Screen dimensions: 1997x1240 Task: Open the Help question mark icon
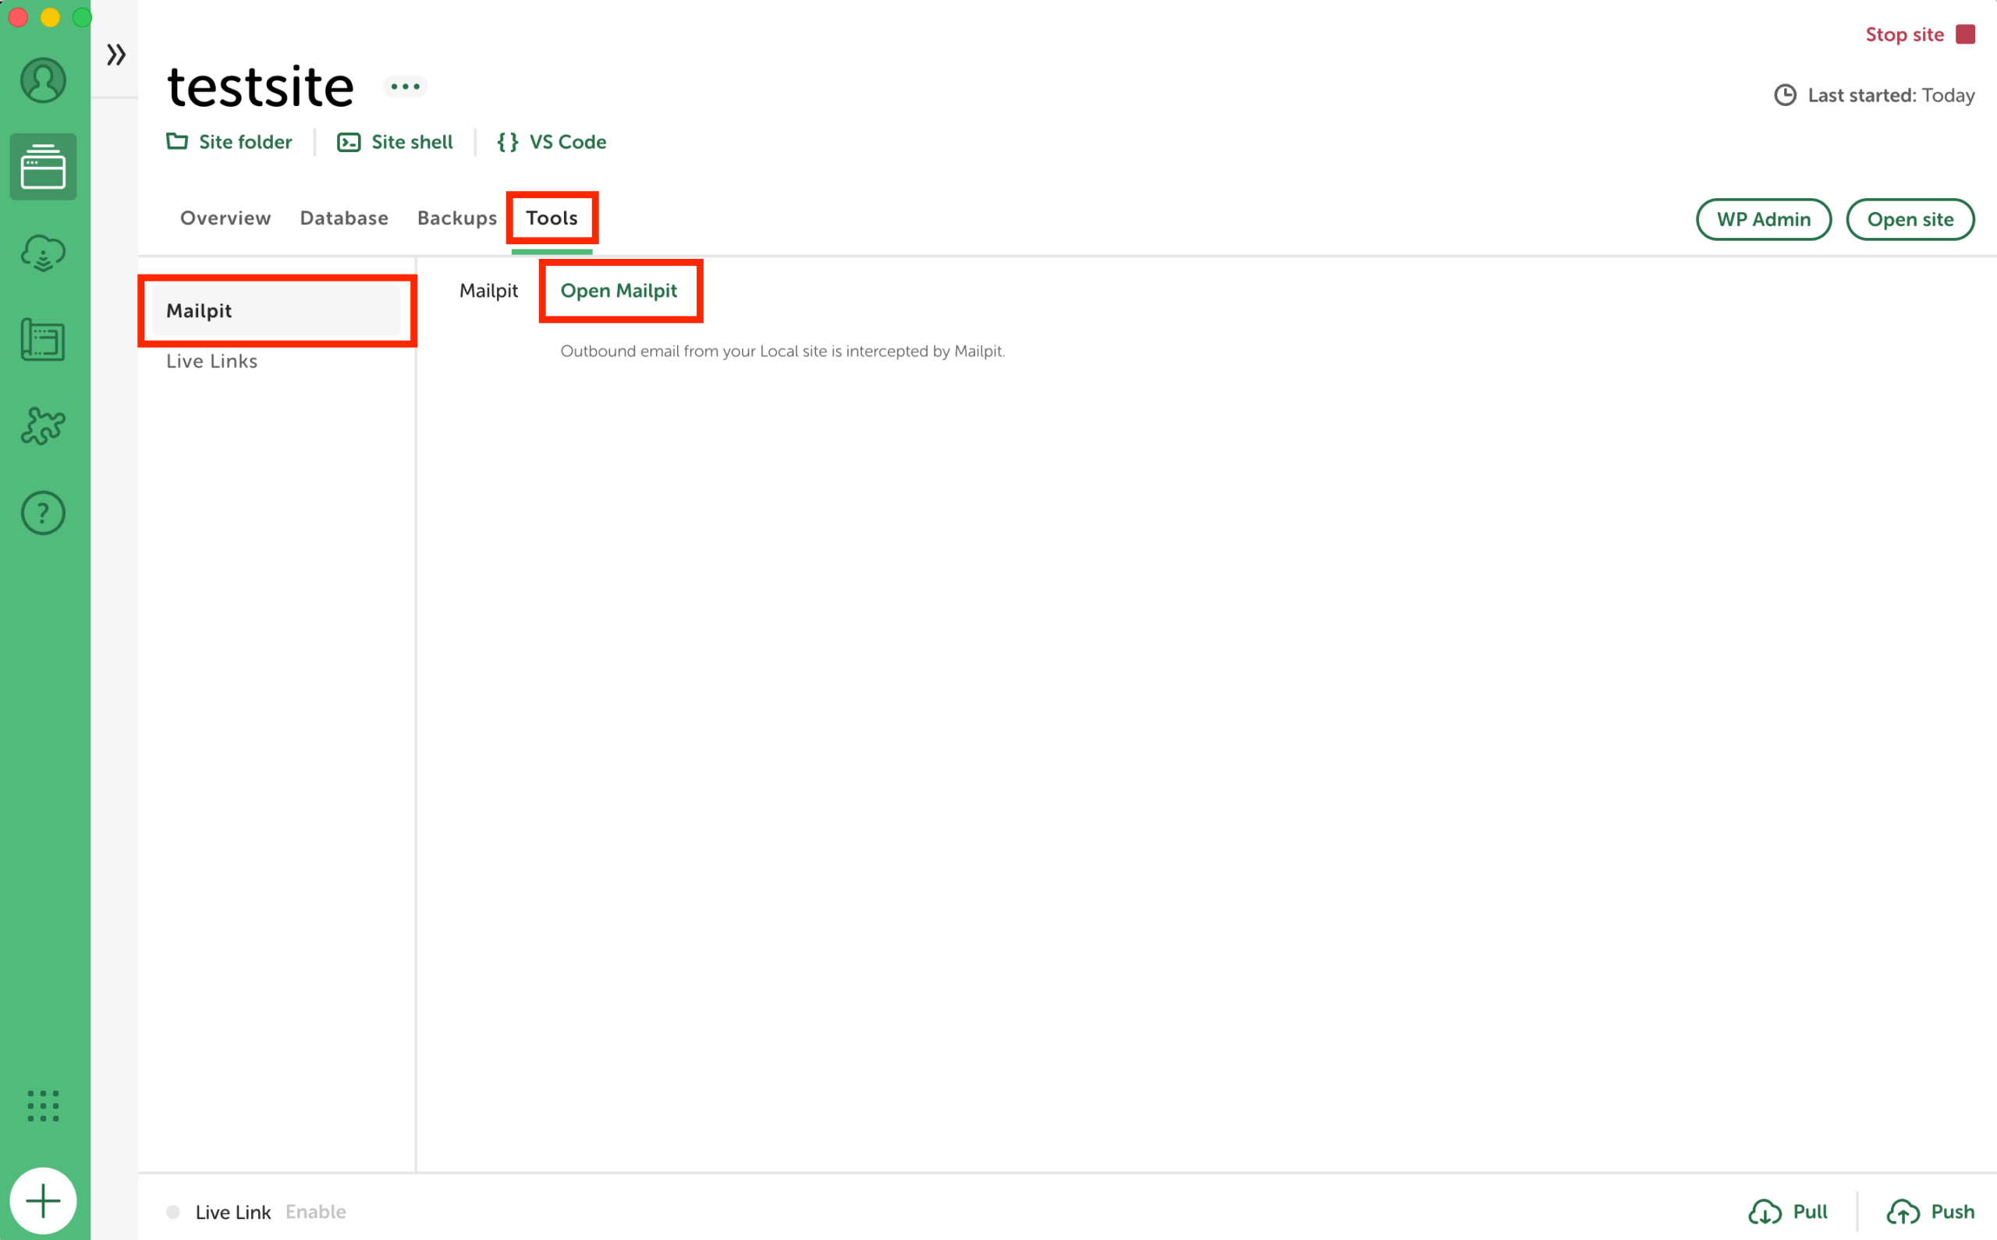[43, 512]
